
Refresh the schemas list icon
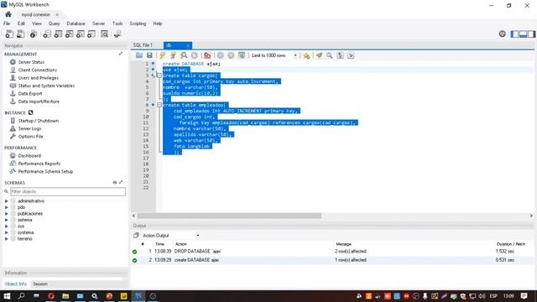point(115,183)
